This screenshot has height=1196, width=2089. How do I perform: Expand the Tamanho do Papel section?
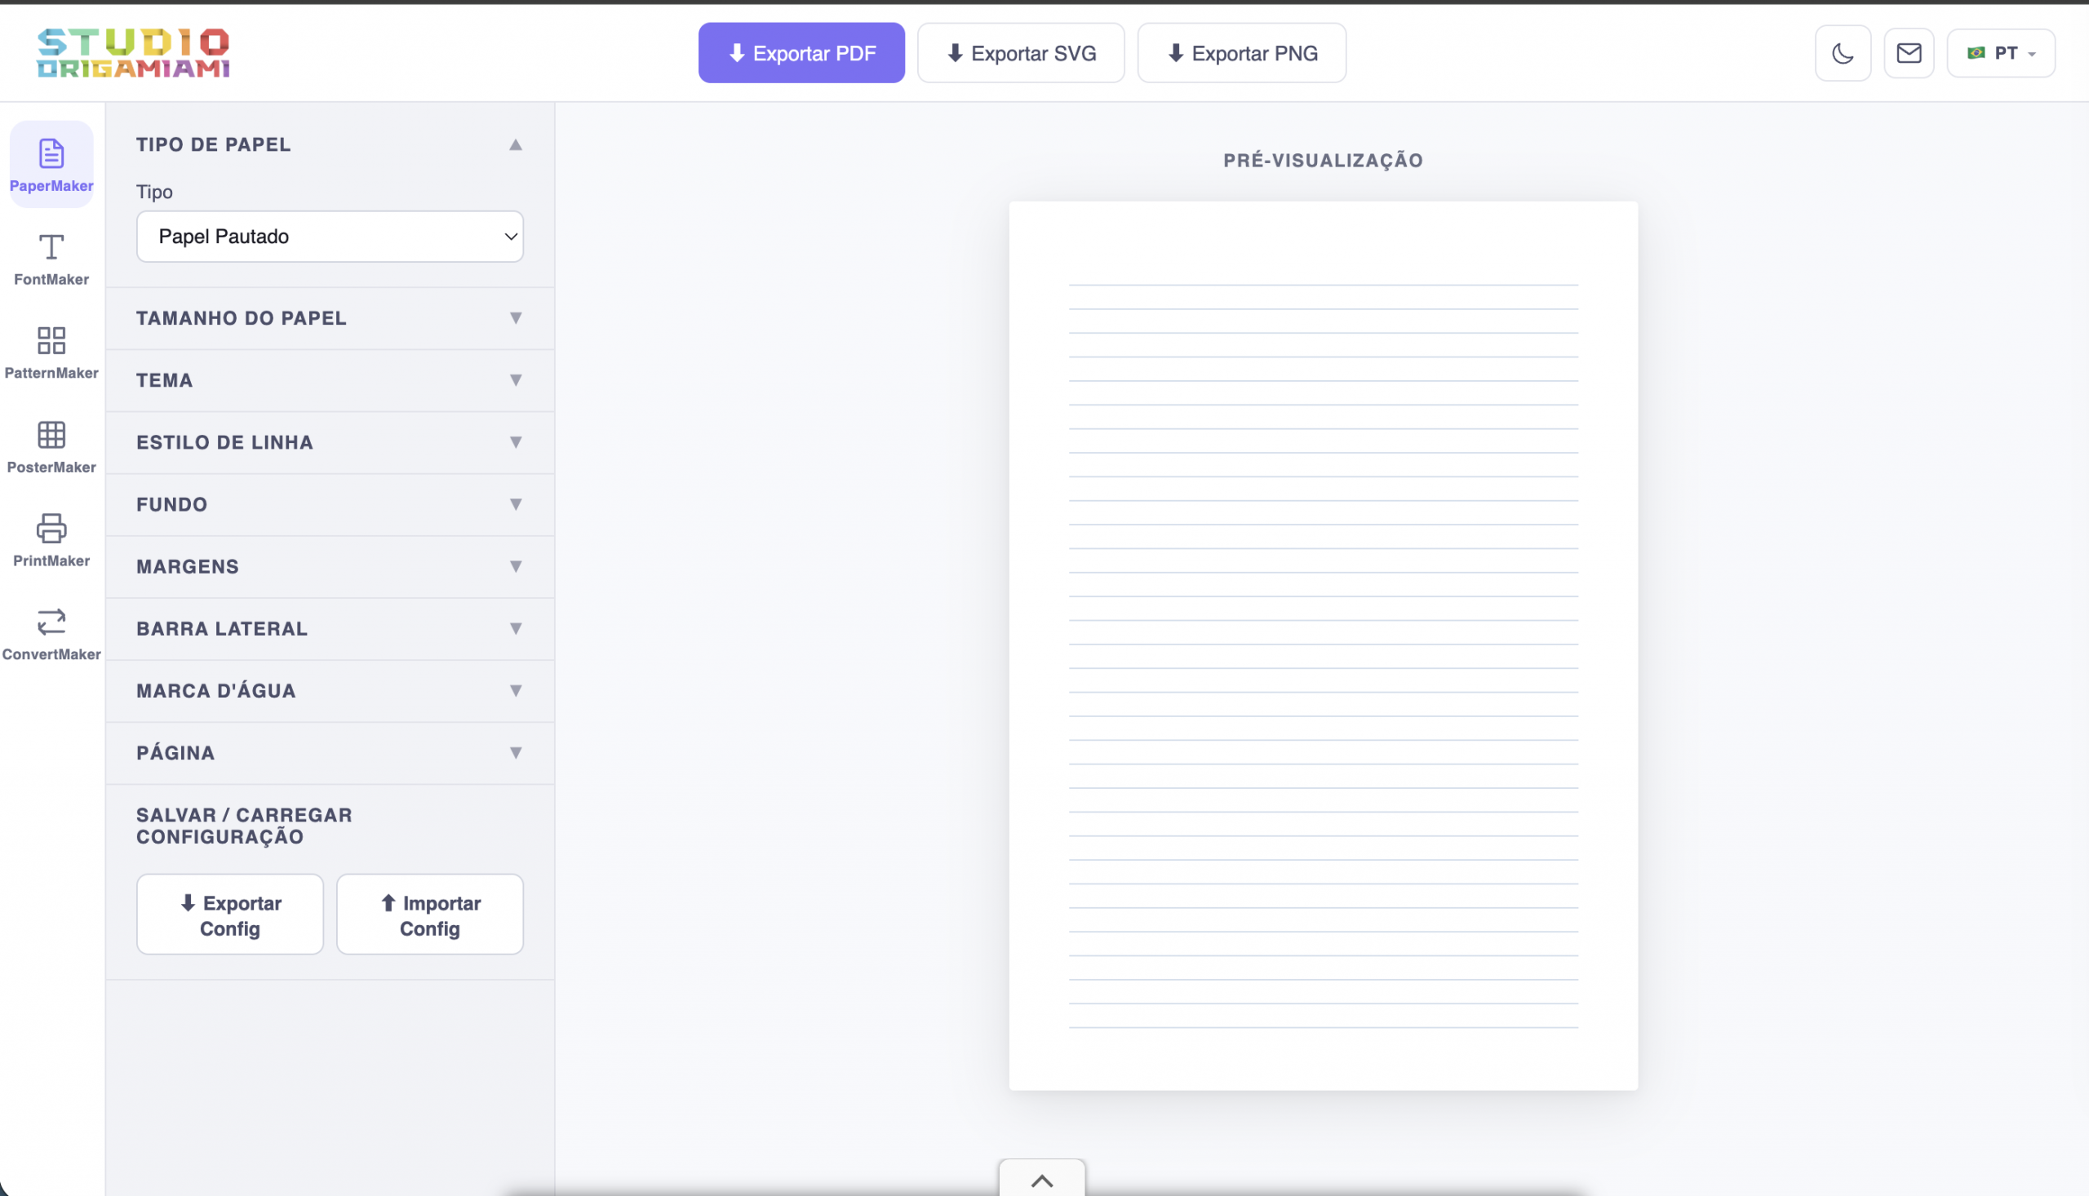[x=330, y=318]
